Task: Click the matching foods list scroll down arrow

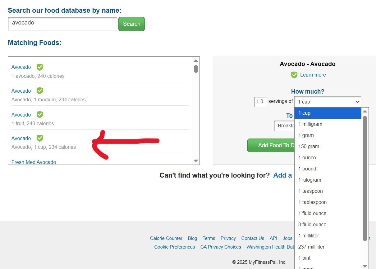Action: [x=196, y=161]
